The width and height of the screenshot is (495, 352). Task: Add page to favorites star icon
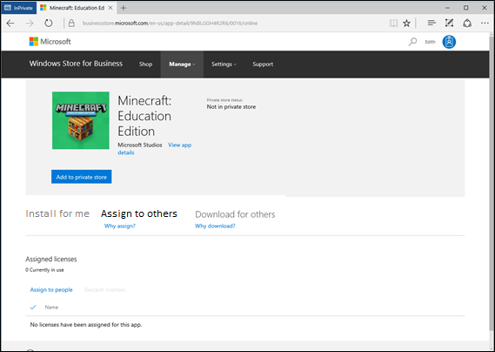[x=406, y=23]
